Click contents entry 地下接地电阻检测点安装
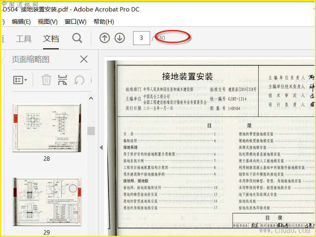Screen dimensions: 316x237 click(x=258, y=194)
